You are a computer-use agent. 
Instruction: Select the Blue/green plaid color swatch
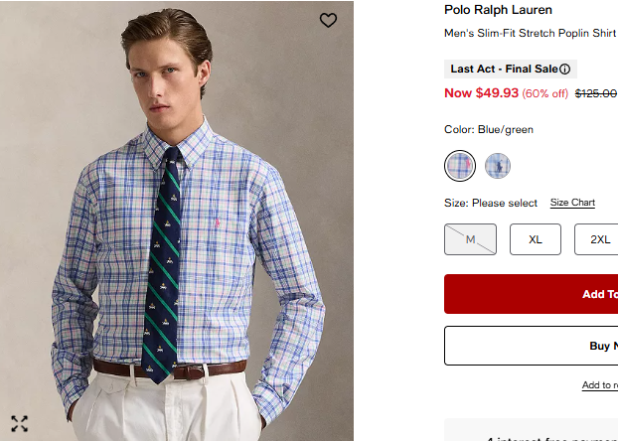(x=459, y=165)
